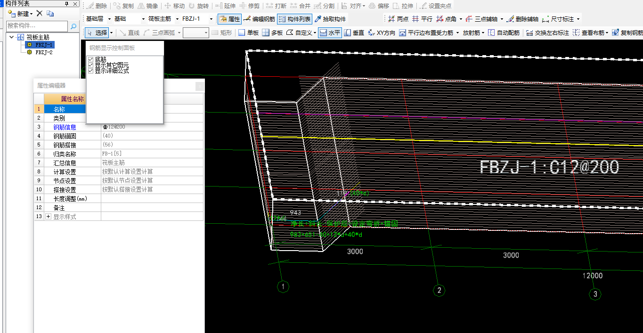Viewport: 643px width, 333px height.
Task: Select 单板 (single slab) mode
Action: click(x=248, y=33)
